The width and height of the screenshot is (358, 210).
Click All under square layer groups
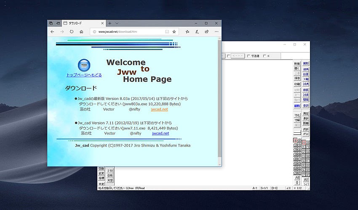(x=306, y=179)
